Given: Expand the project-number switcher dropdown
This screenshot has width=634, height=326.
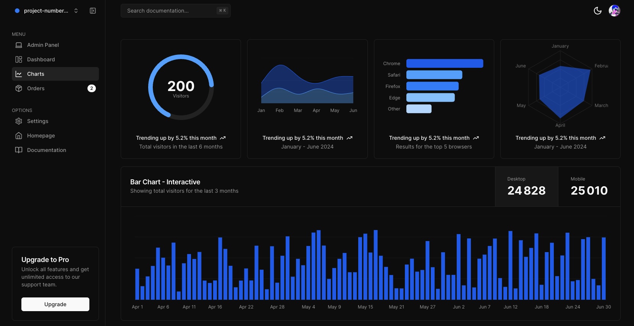Looking at the screenshot, I should click(46, 11).
